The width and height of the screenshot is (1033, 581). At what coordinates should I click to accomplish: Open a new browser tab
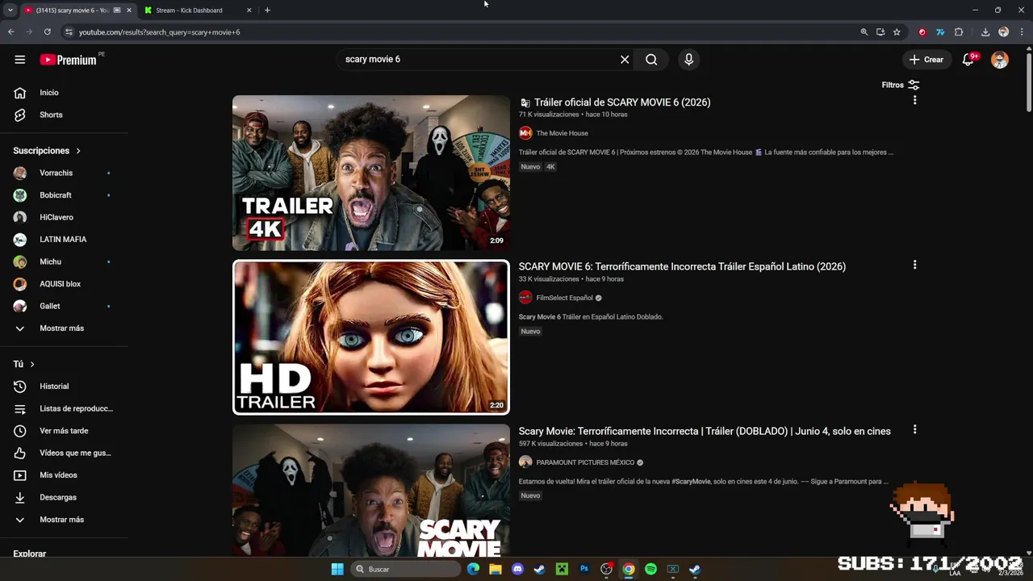tap(267, 10)
